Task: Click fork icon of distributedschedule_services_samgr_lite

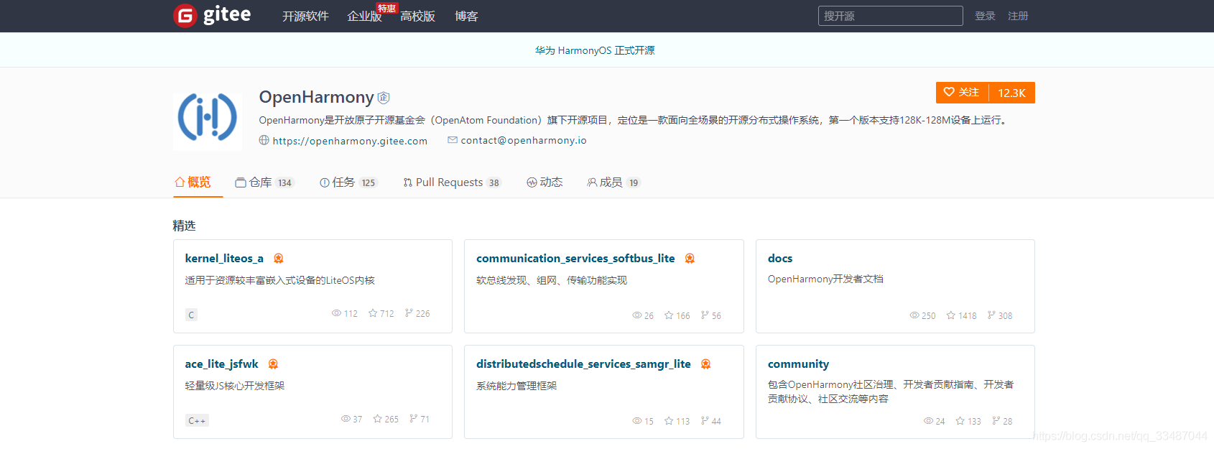Action: (x=705, y=421)
